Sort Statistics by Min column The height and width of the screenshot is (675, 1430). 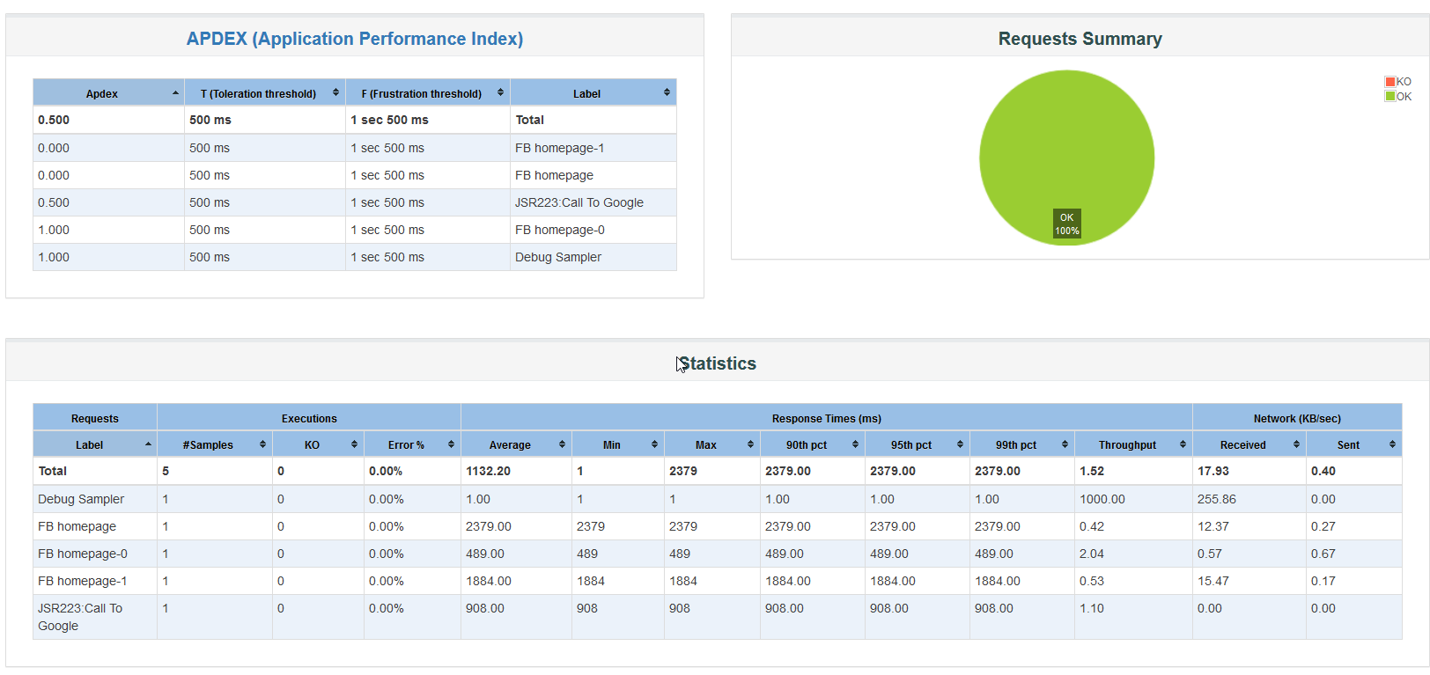pyautogui.click(x=618, y=444)
